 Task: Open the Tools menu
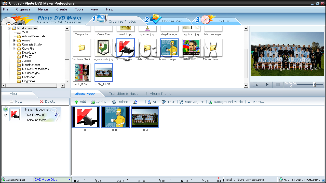pos(79,9)
